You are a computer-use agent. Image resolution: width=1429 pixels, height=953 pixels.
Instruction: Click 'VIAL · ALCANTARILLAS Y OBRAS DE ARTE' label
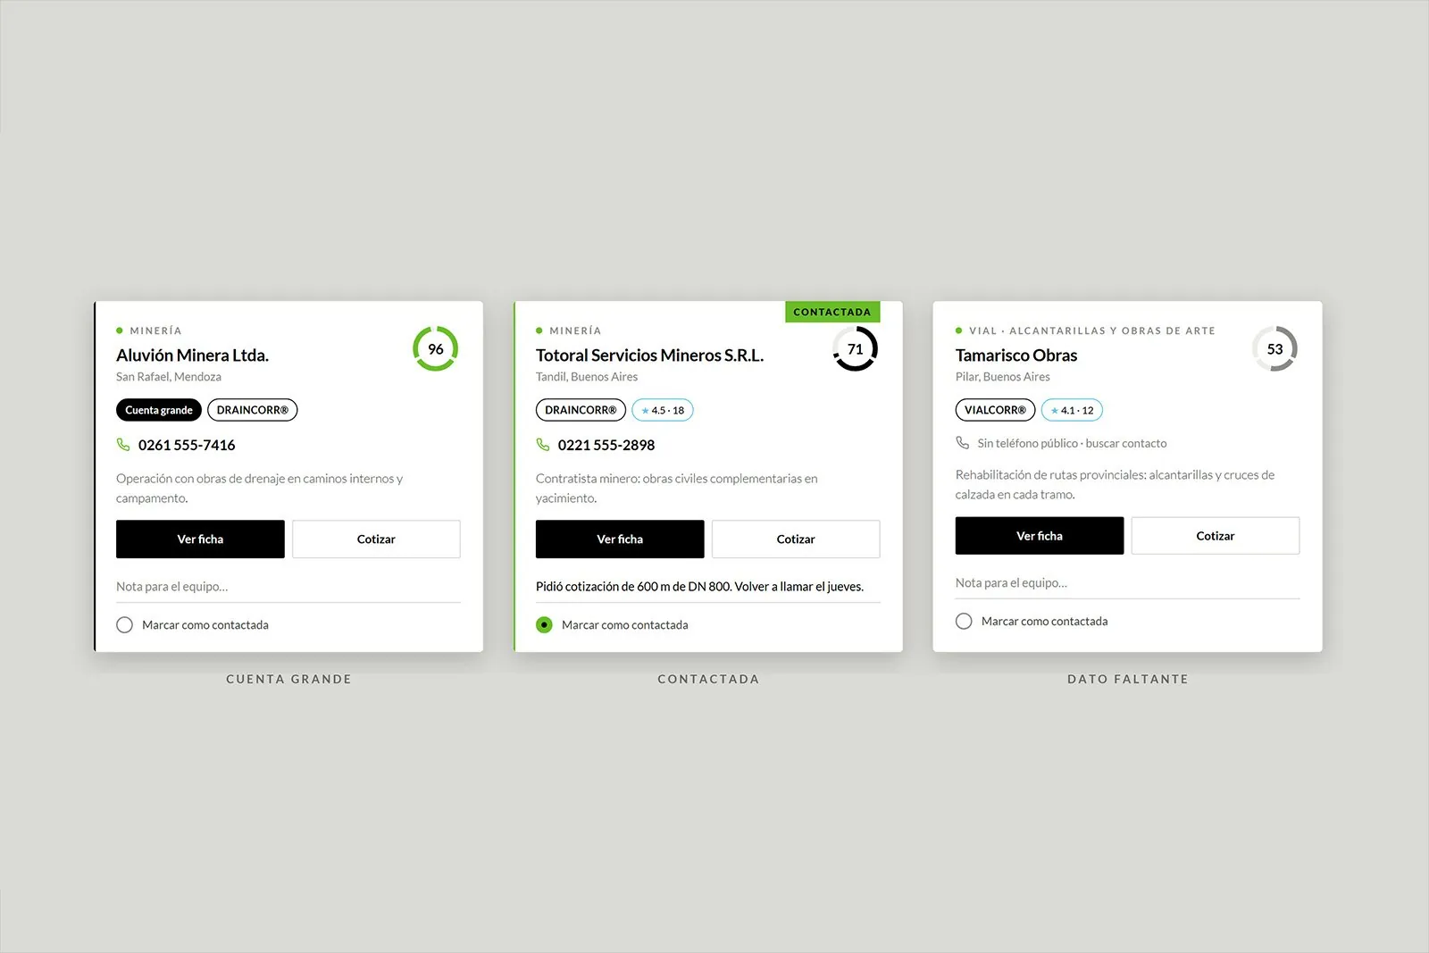[1092, 330]
